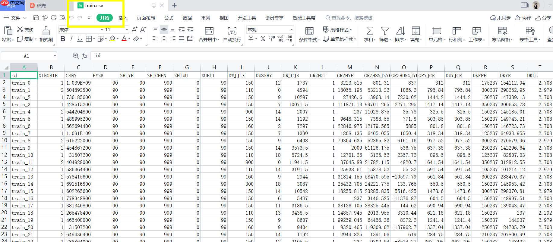
Task: Click the Cut (剪切) scissors icon
Action: (20, 29)
